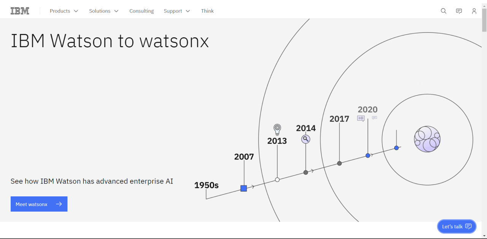Select the white 2013 timeline dot
The height and width of the screenshot is (239, 487).
[277, 180]
